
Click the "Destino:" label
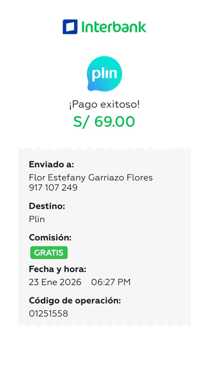click(x=47, y=206)
